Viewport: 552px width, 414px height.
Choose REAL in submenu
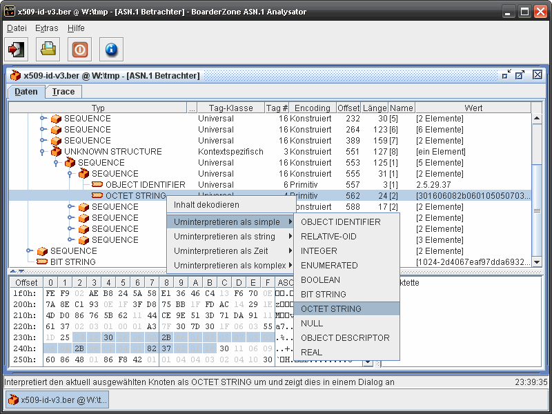346,352
